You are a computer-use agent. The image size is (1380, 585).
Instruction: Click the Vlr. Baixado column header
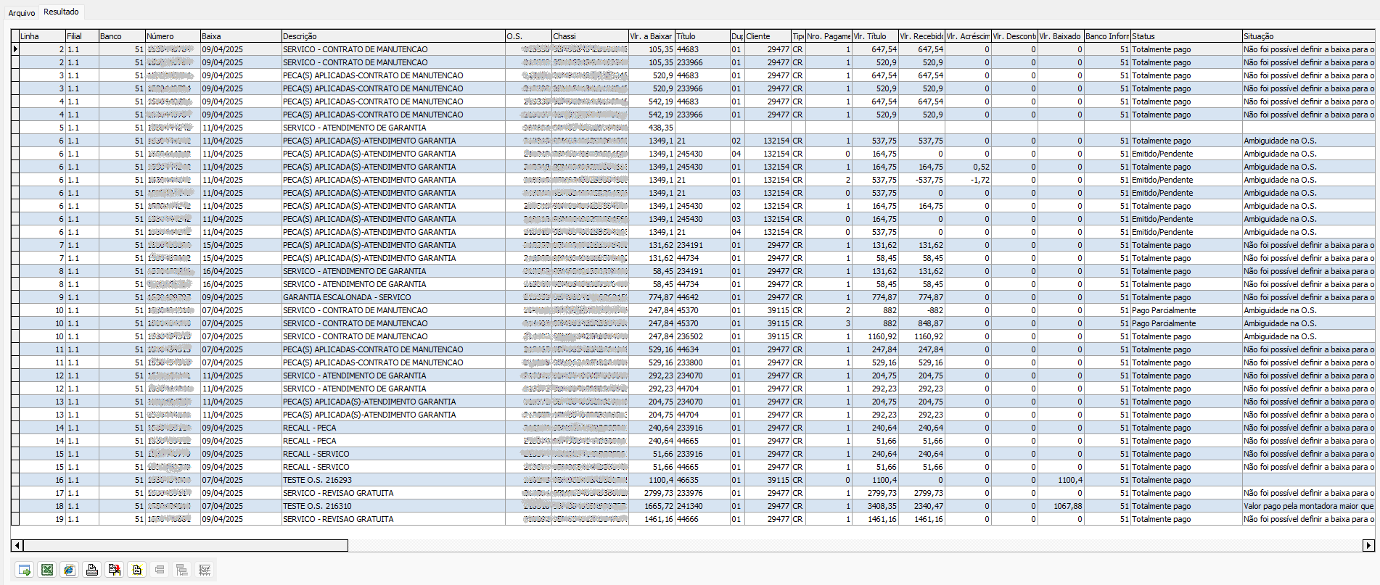coord(1061,36)
